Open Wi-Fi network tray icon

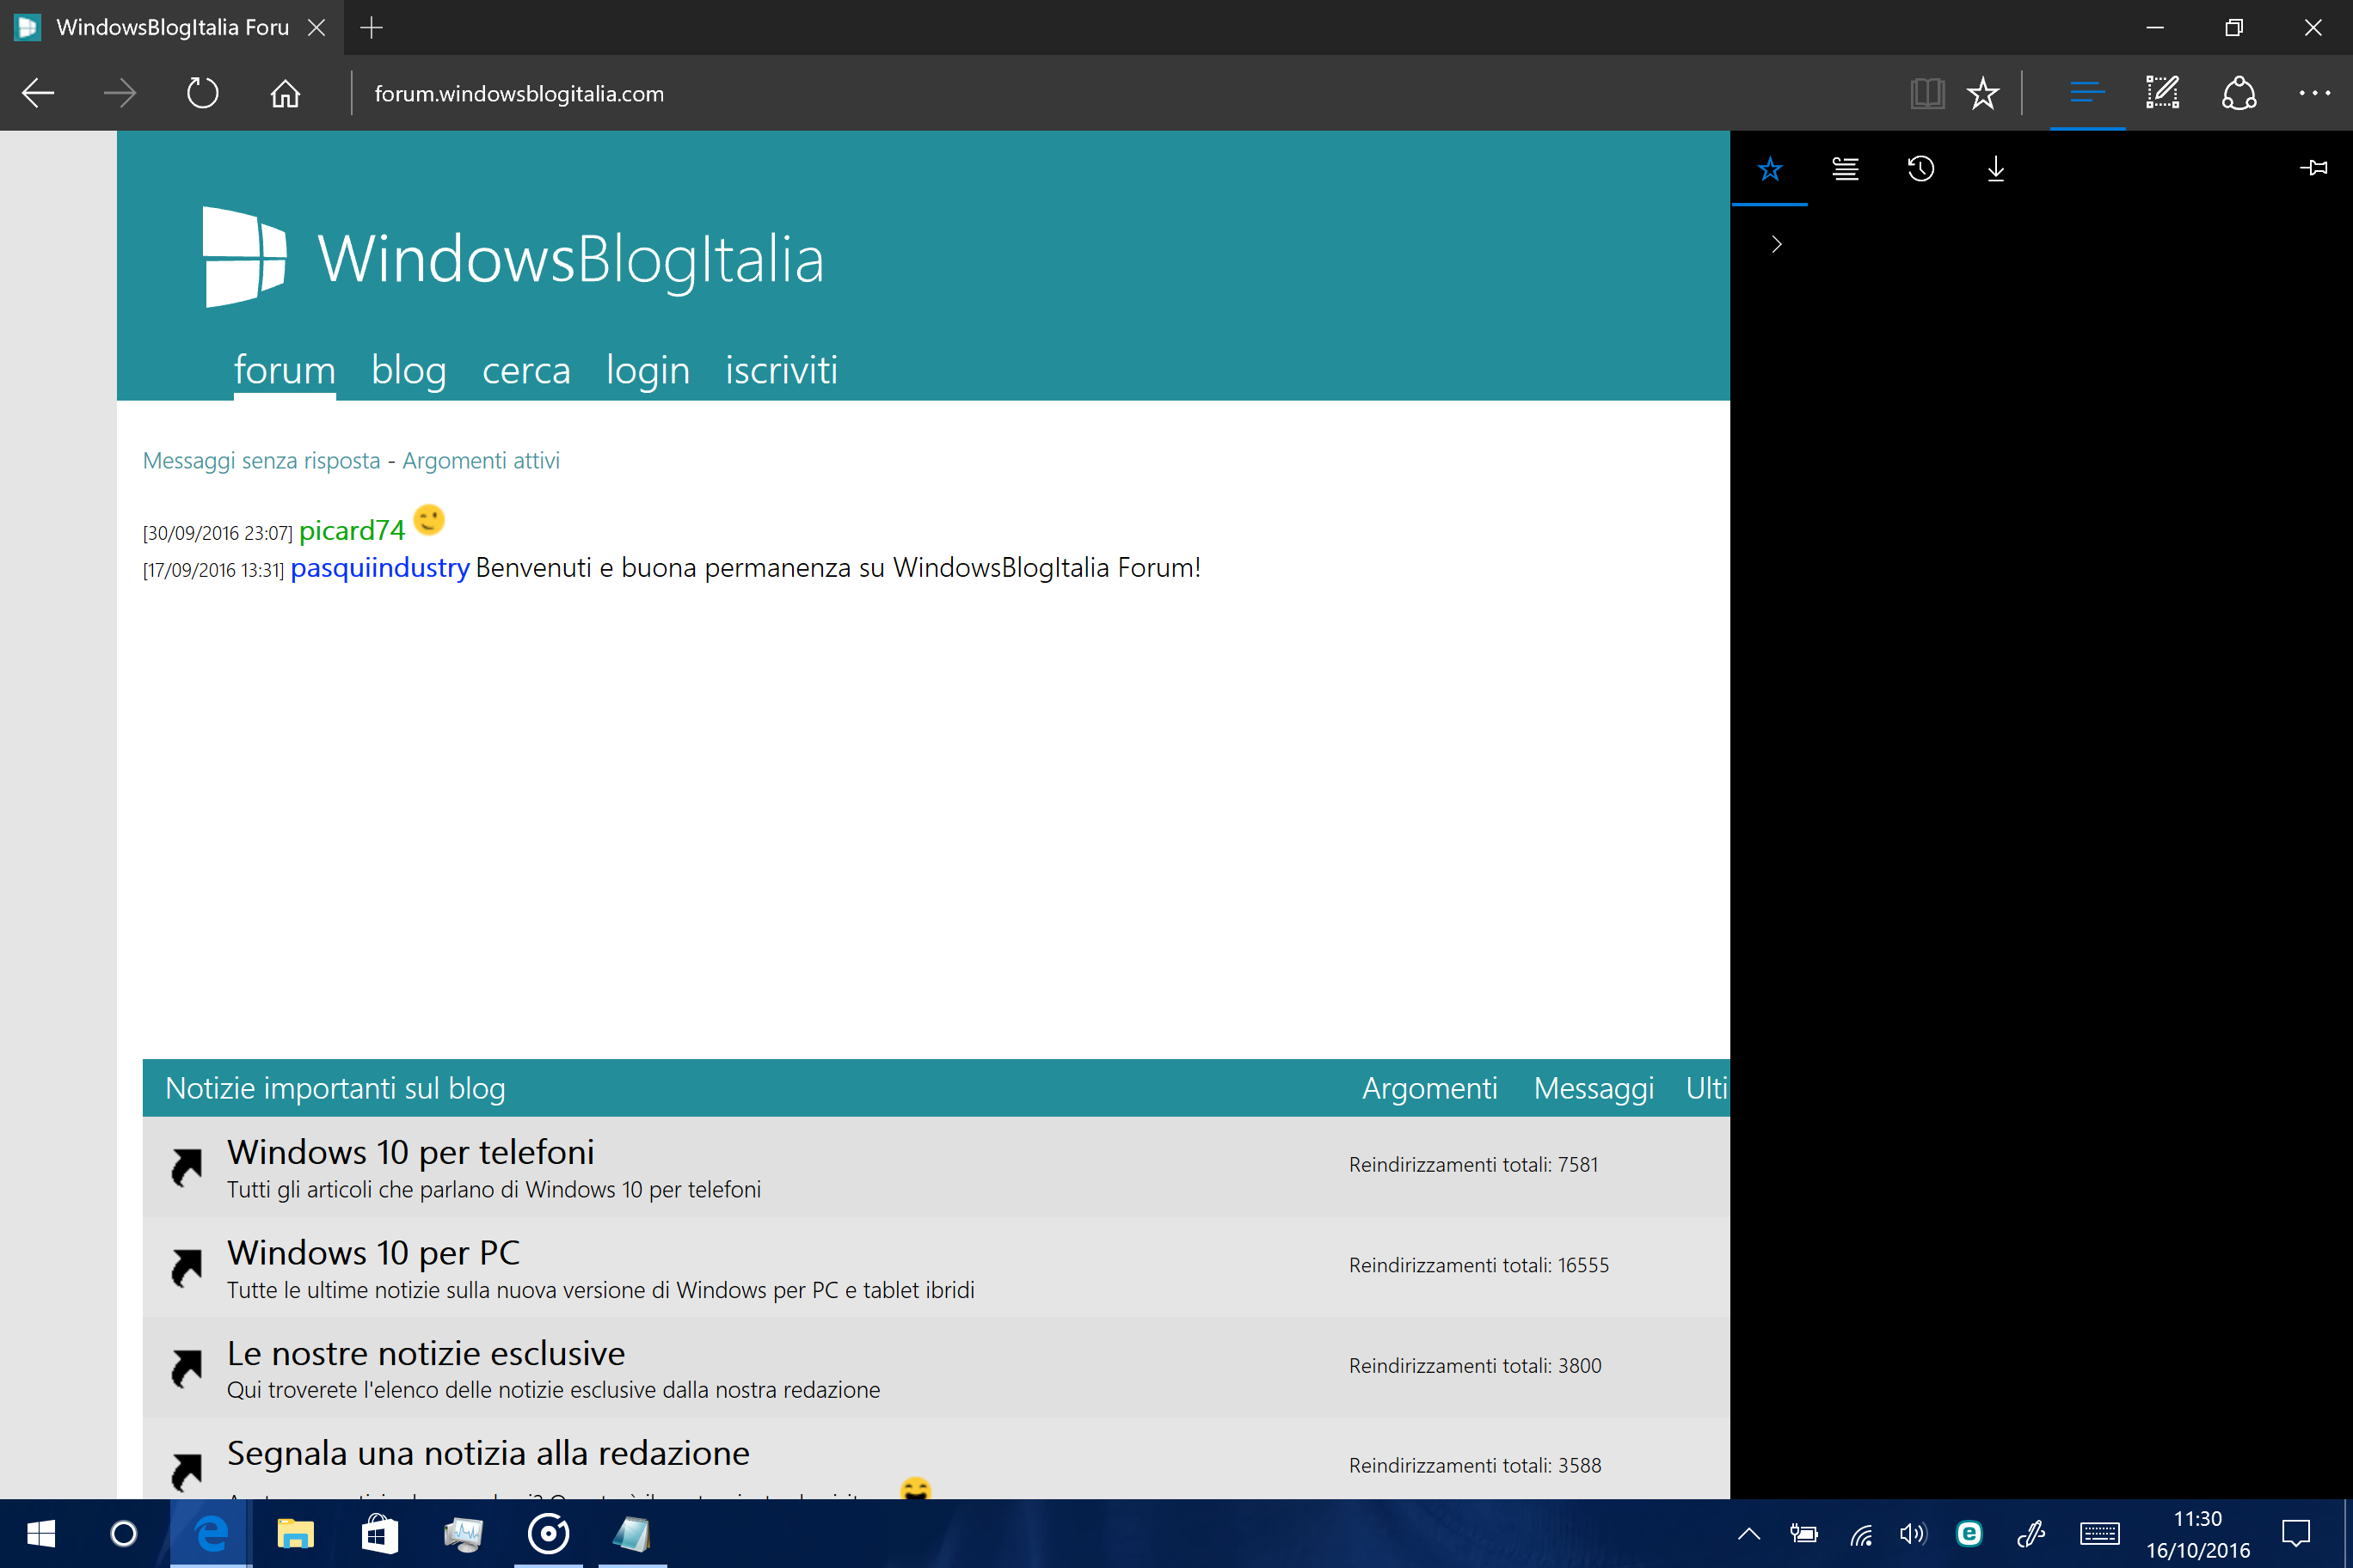[1861, 1534]
